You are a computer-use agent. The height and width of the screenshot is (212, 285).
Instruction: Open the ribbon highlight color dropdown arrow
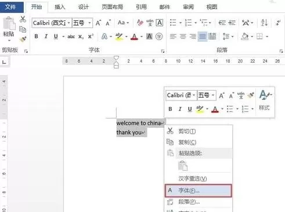coord(127,37)
